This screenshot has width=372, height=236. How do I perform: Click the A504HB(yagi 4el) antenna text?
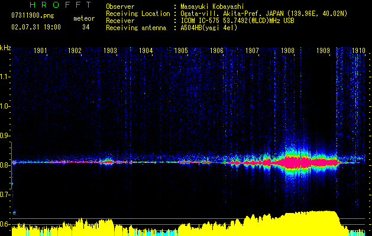(209, 28)
